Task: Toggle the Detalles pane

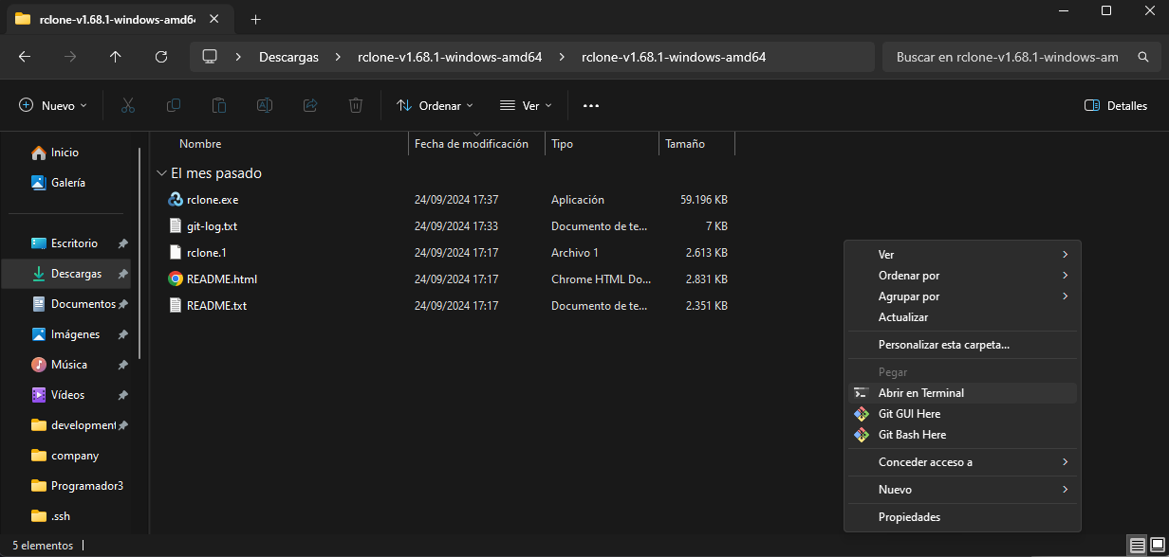Action: [1116, 105]
